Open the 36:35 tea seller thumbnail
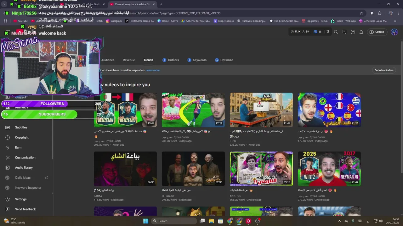403x226 pixels. tap(125, 169)
